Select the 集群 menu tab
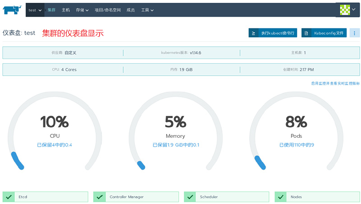 click(51, 10)
